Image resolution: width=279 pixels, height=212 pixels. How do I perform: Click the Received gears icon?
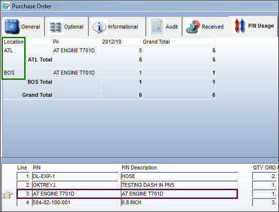(x=193, y=27)
